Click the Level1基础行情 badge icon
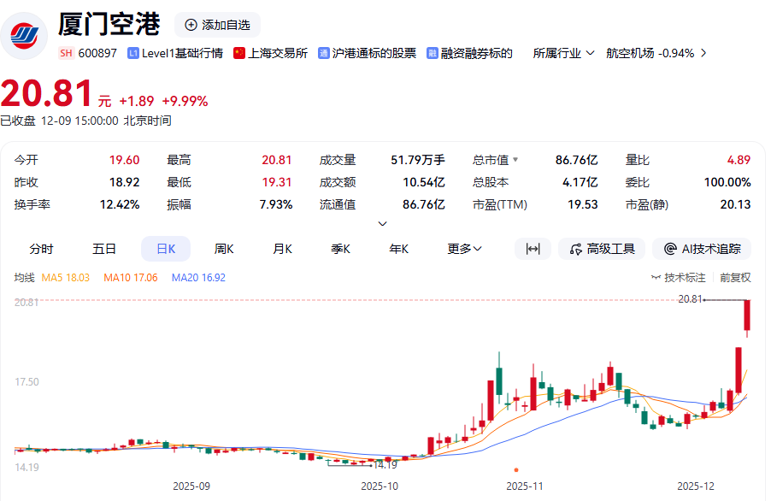This screenshot has height=501, width=771. 133,53
